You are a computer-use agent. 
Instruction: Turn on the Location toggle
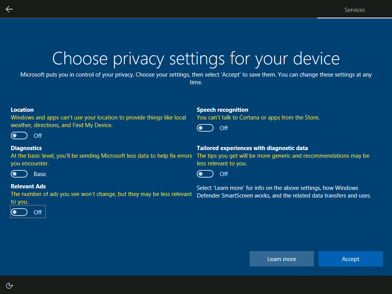click(19, 135)
